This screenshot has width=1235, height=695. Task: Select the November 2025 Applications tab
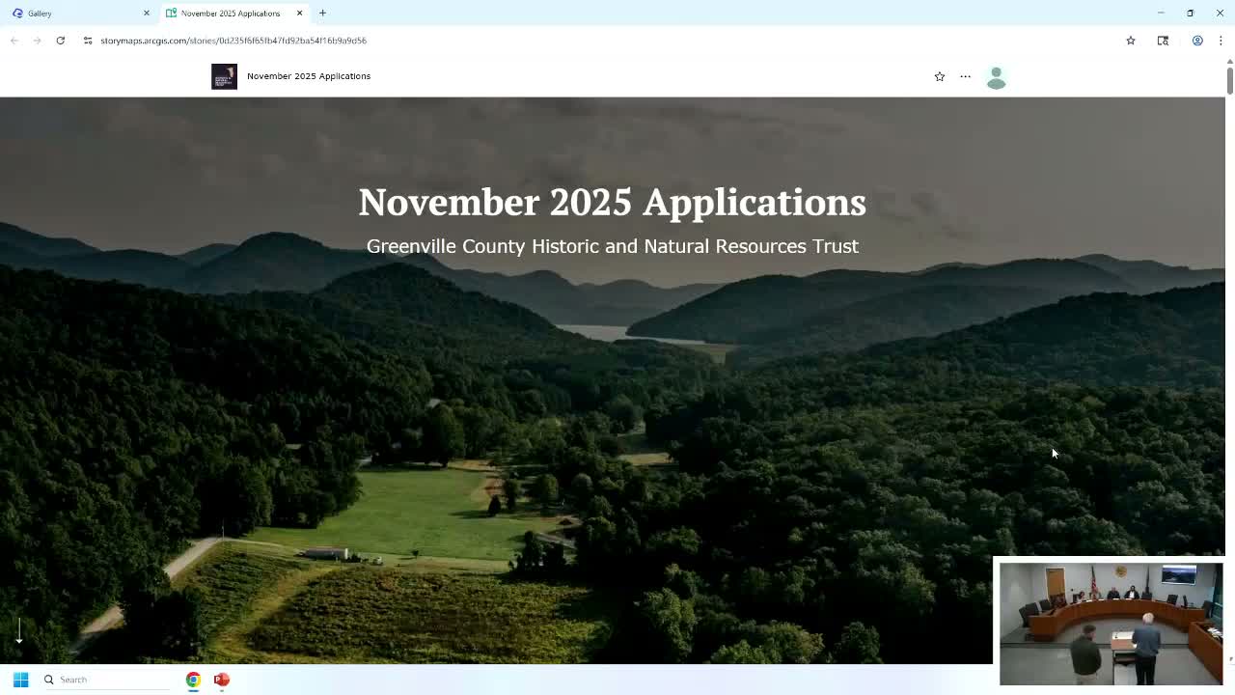(x=232, y=13)
